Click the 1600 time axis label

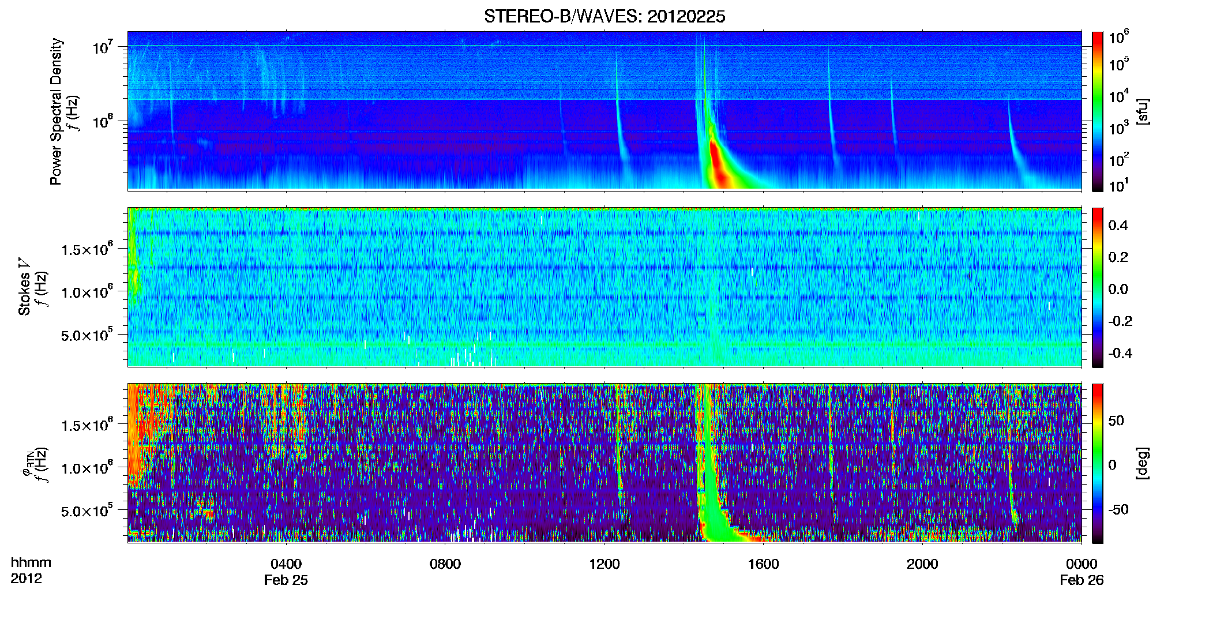pyautogui.click(x=763, y=564)
